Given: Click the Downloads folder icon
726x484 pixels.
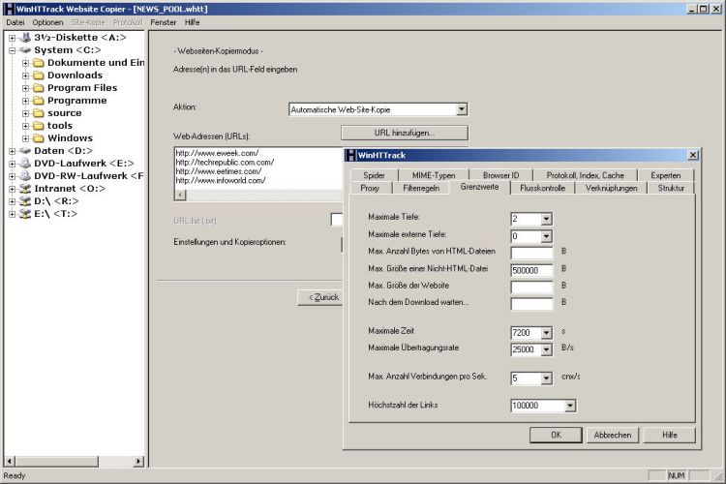Looking at the screenshot, I should point(39,76).
